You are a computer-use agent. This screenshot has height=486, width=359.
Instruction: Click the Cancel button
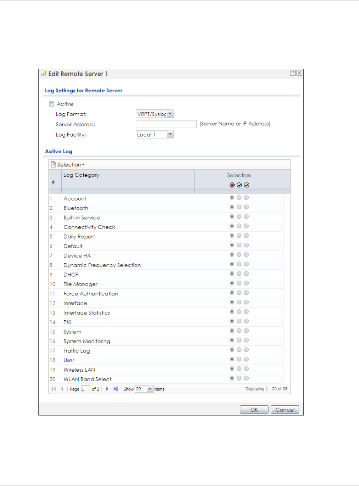point(285,410)
